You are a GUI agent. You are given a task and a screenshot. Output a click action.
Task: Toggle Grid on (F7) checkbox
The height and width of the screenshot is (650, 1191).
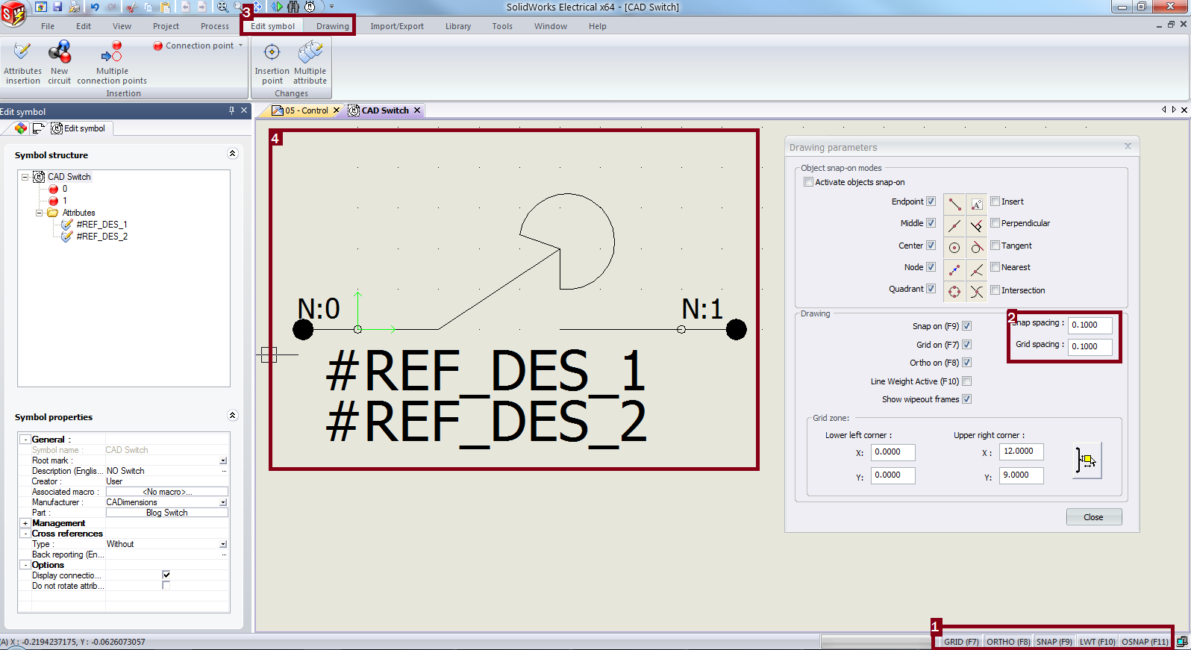coord(966,345)
